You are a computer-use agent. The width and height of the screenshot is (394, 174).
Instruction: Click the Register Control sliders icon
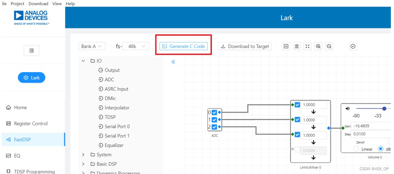click(x=8, y=124)
